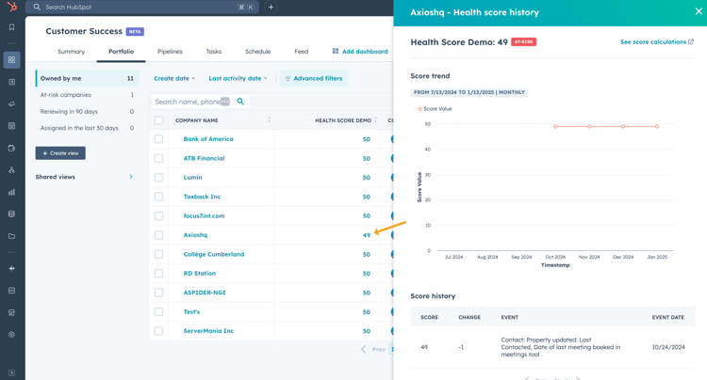Toggle the Score Value legend marker

(x=419, y=109)
